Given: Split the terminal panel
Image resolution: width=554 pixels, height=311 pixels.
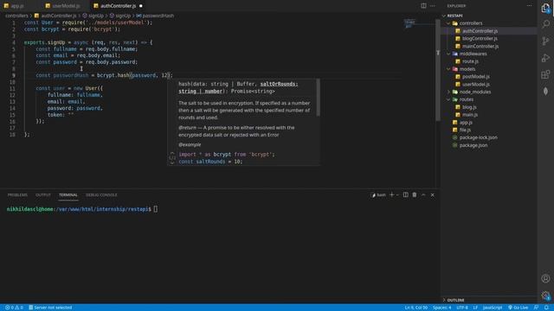Looking at the screenshot, I should pos(406,194).
